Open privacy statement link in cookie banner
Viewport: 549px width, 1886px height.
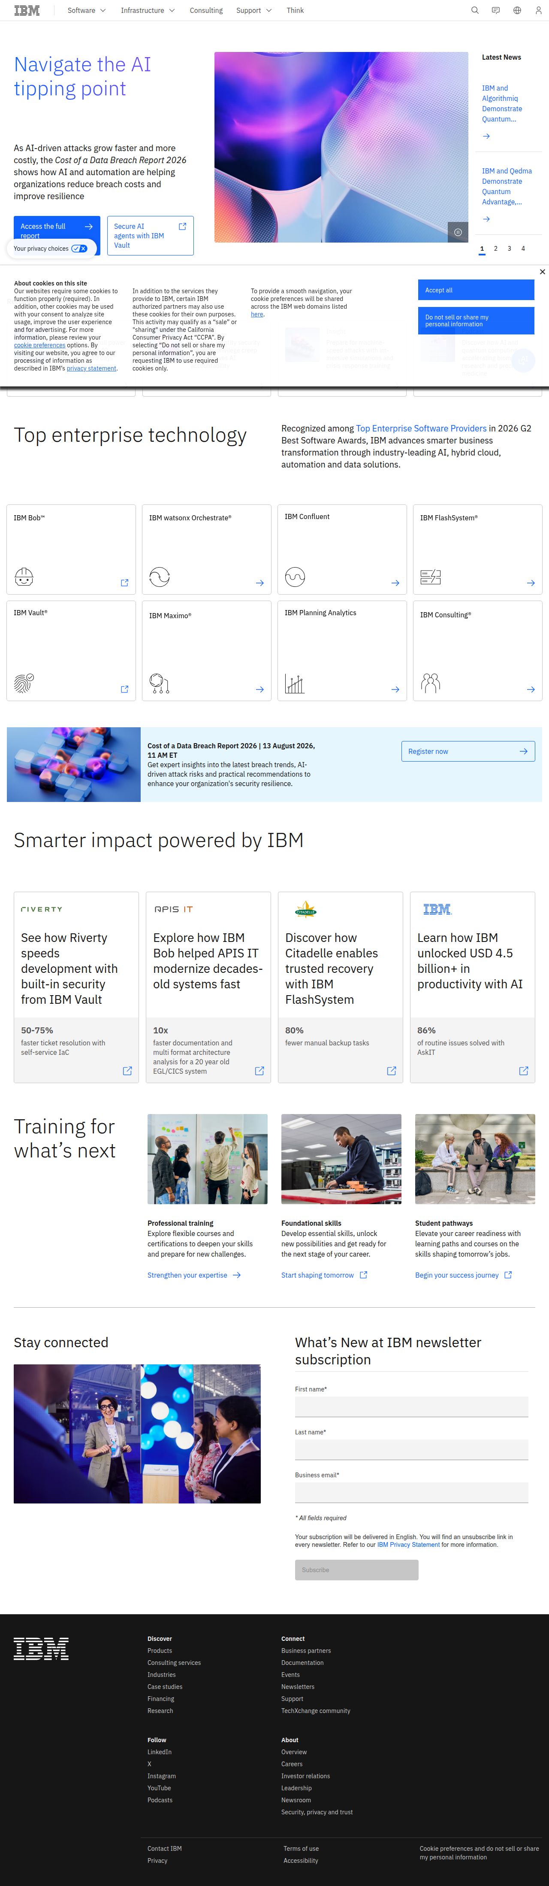(x=91, y=368)
